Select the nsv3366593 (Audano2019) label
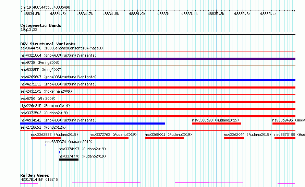This screenshot has width=305, height=187. pos(216,120)
